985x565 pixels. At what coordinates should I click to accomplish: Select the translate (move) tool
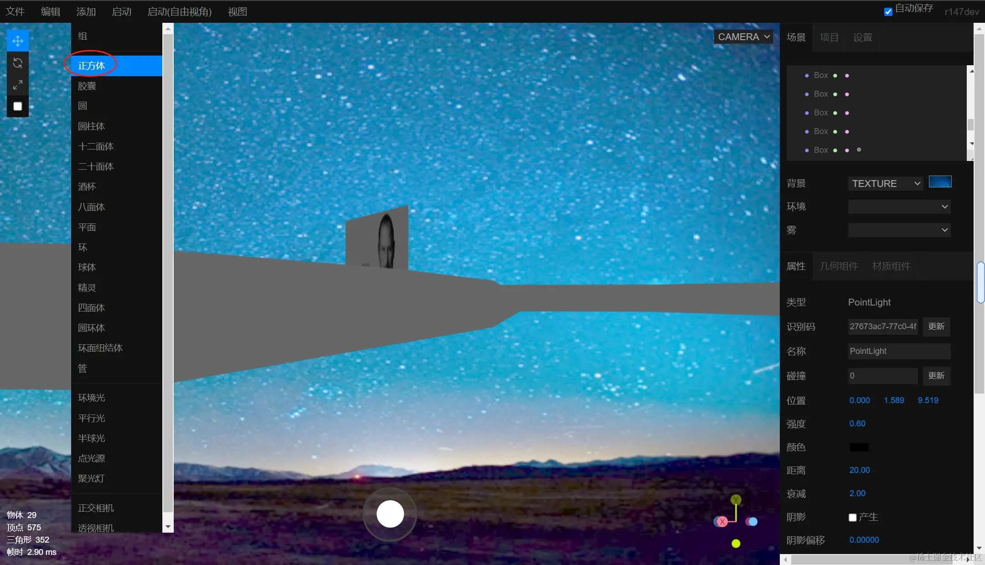click(x=18, y=41)
